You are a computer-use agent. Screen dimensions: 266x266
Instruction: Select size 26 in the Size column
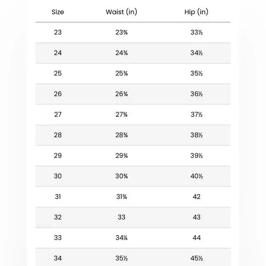click(58, 94)
